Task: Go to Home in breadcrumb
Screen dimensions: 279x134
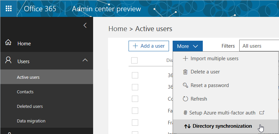Action: tap(118, 29)
